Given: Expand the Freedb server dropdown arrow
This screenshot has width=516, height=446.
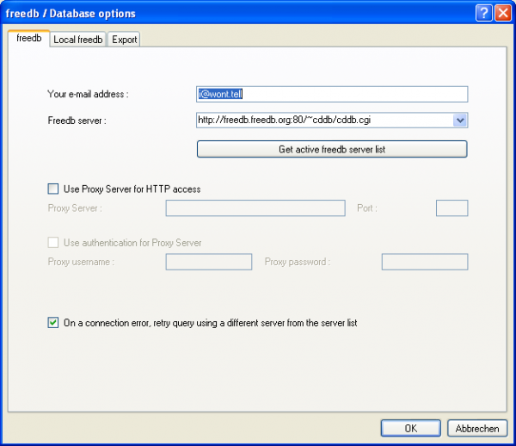Looking at the screenshot, I should pos(460,121).
